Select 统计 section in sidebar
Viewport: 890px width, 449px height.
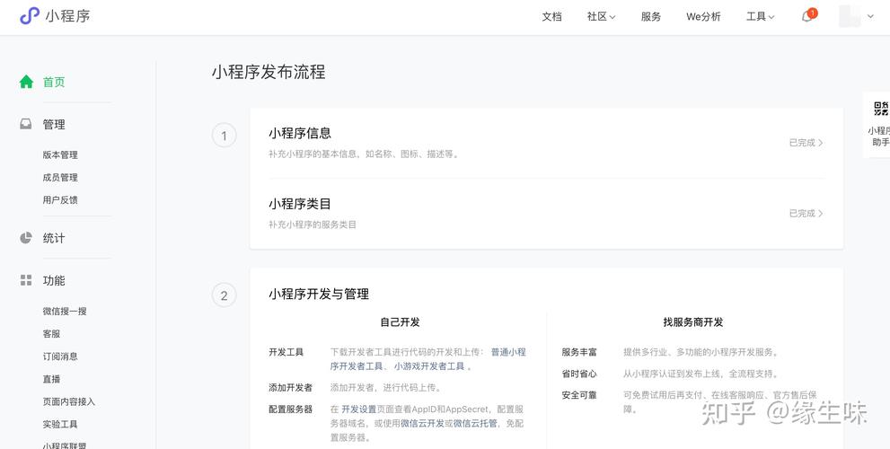[54, 238]
